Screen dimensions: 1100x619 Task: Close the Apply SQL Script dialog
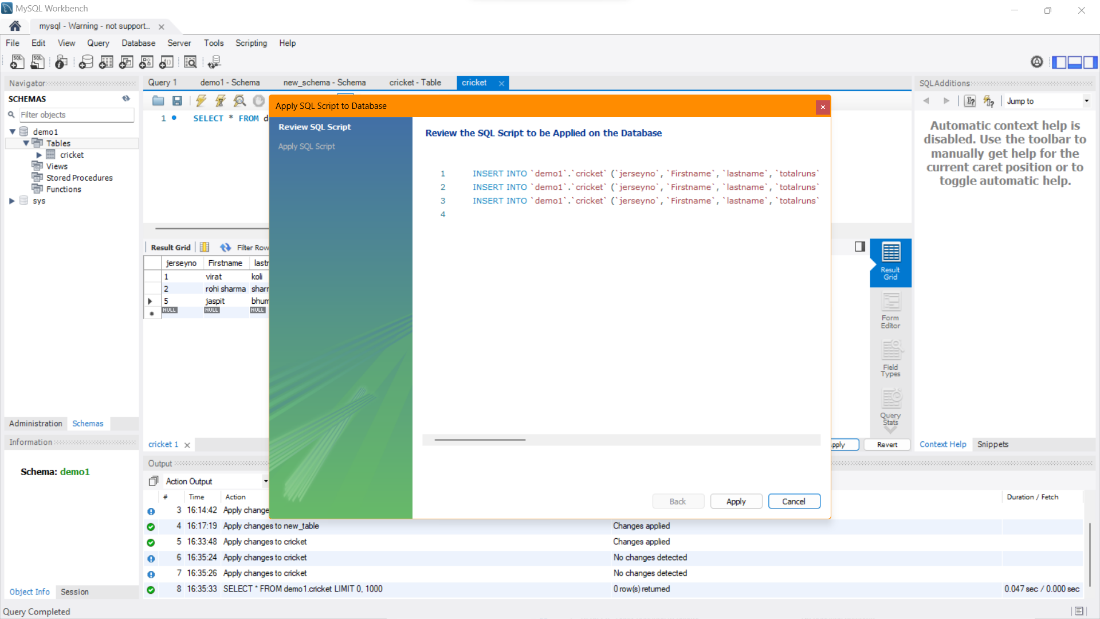click(823, 107)
